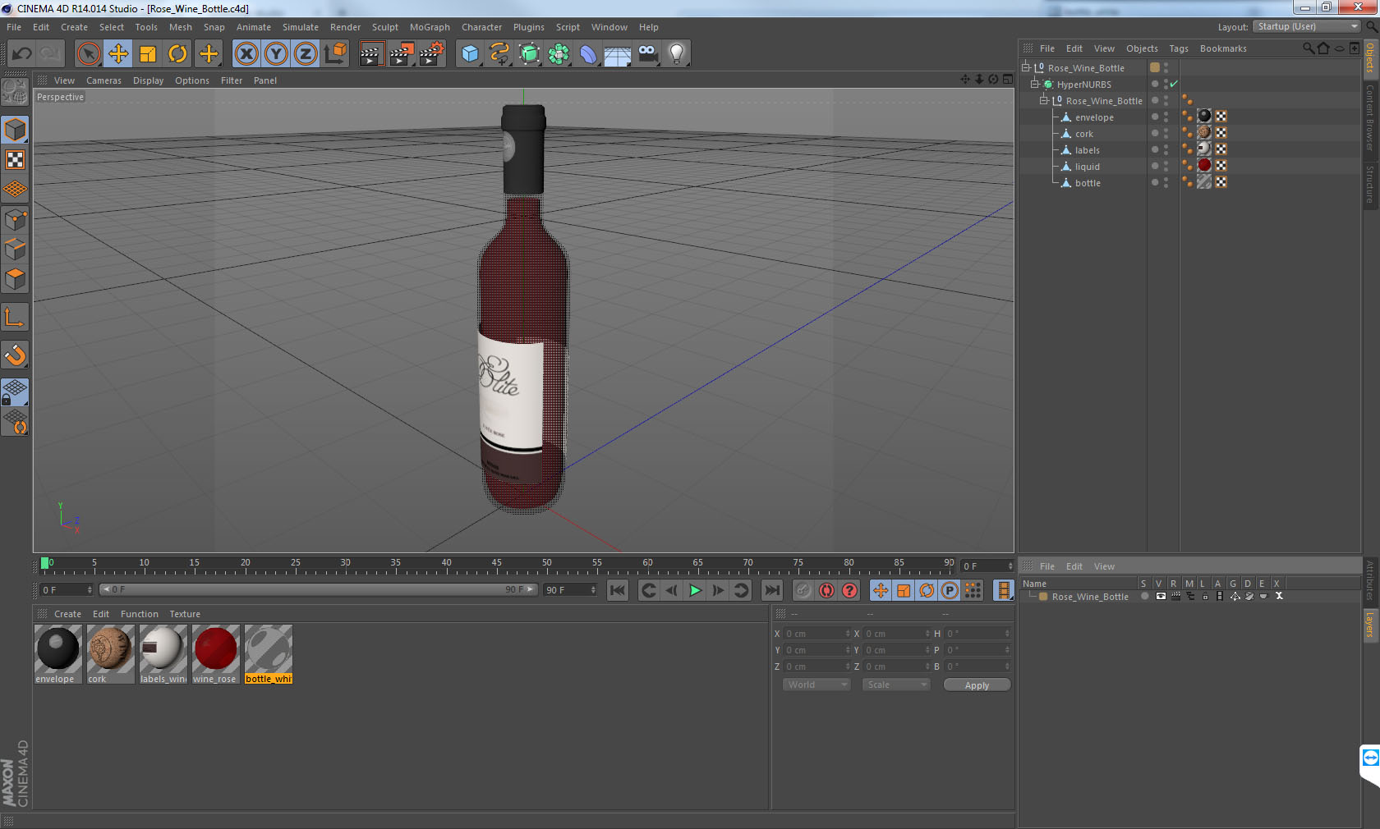This screenshot has height=829, width=1380.
Task: Add a Cube primitive object
Action: pos(470,54)
